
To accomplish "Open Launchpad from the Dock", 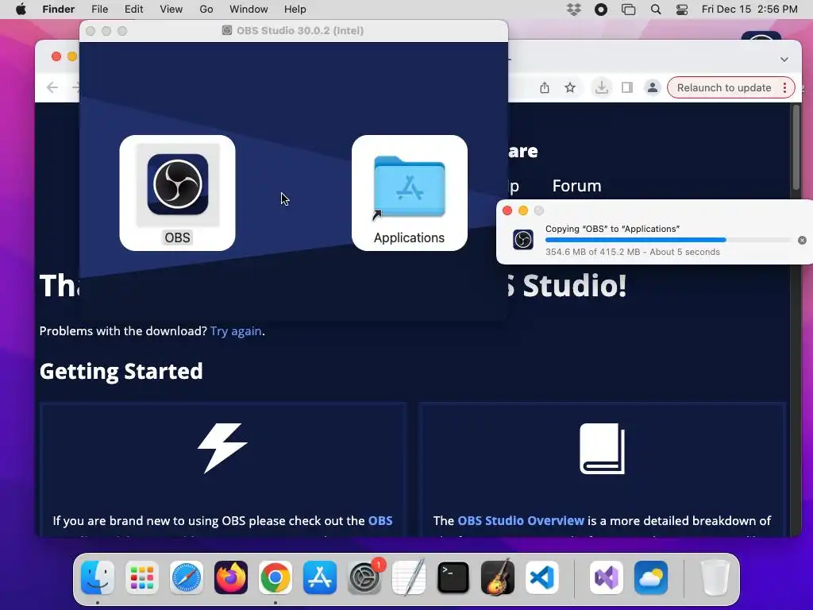I will [x=141, y=577].
